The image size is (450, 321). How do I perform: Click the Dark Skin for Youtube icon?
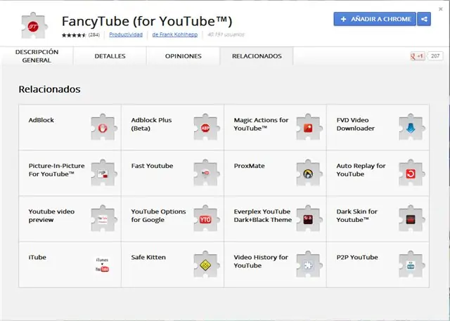point(412,218)
